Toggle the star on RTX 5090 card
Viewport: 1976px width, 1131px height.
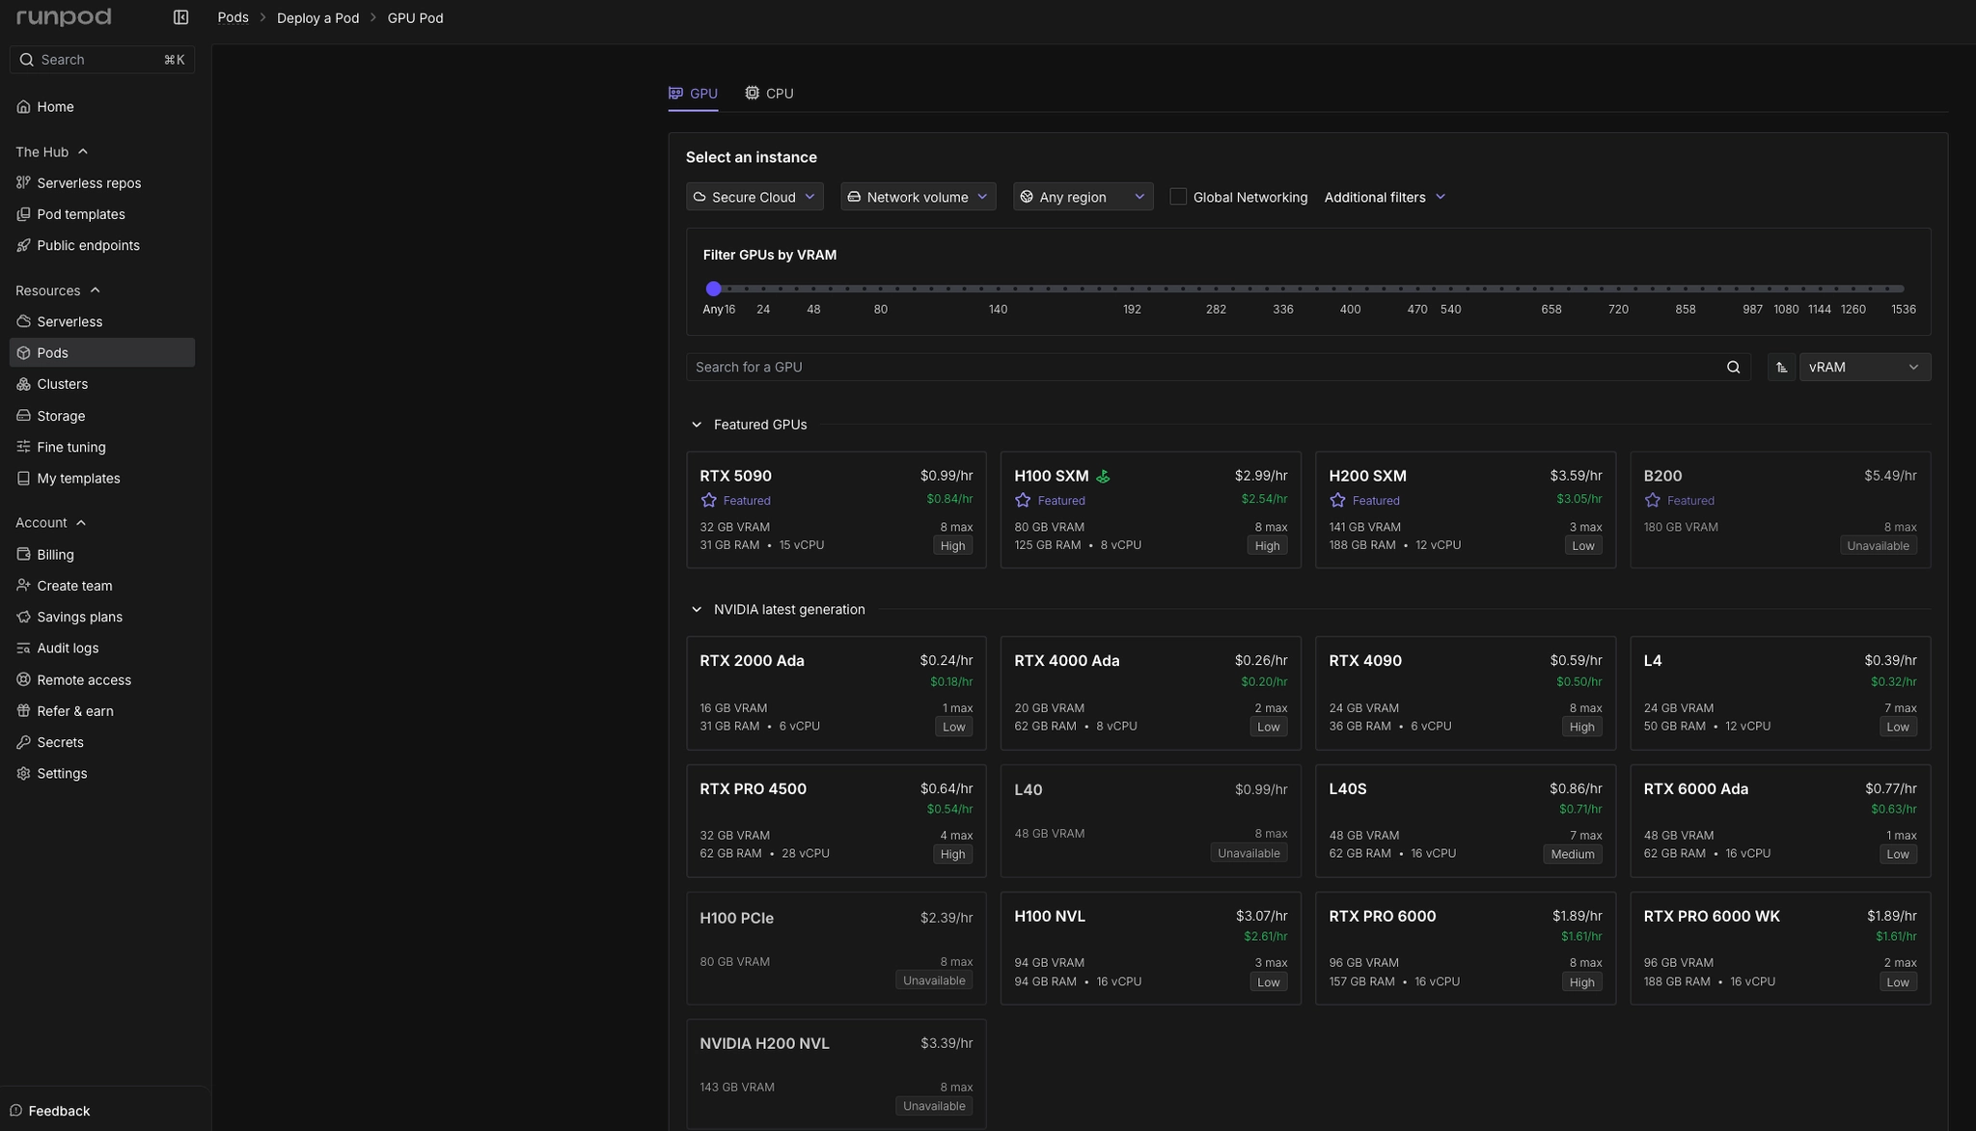coord(709,500)
